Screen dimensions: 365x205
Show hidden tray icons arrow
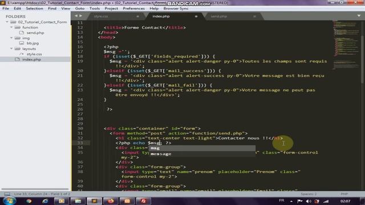coord(291,201)
